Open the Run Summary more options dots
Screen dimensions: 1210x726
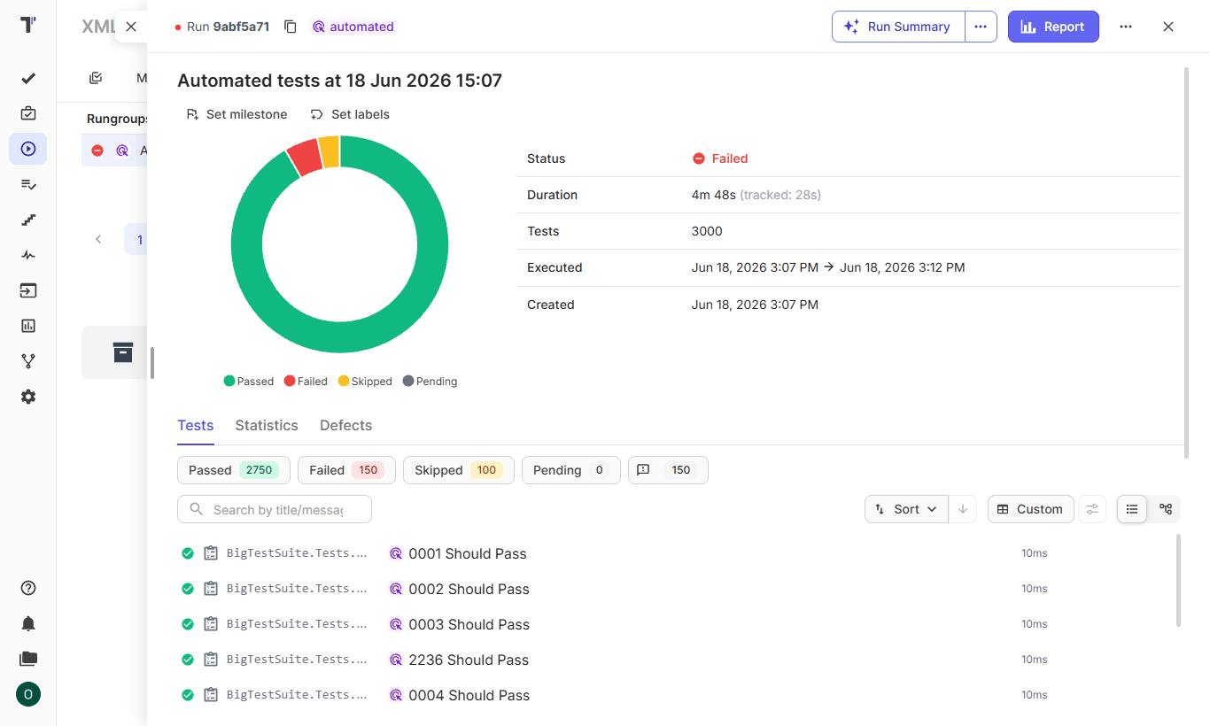[981, 27]
